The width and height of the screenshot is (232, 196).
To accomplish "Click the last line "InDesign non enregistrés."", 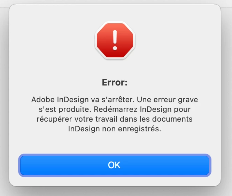I will coord(115,129).
